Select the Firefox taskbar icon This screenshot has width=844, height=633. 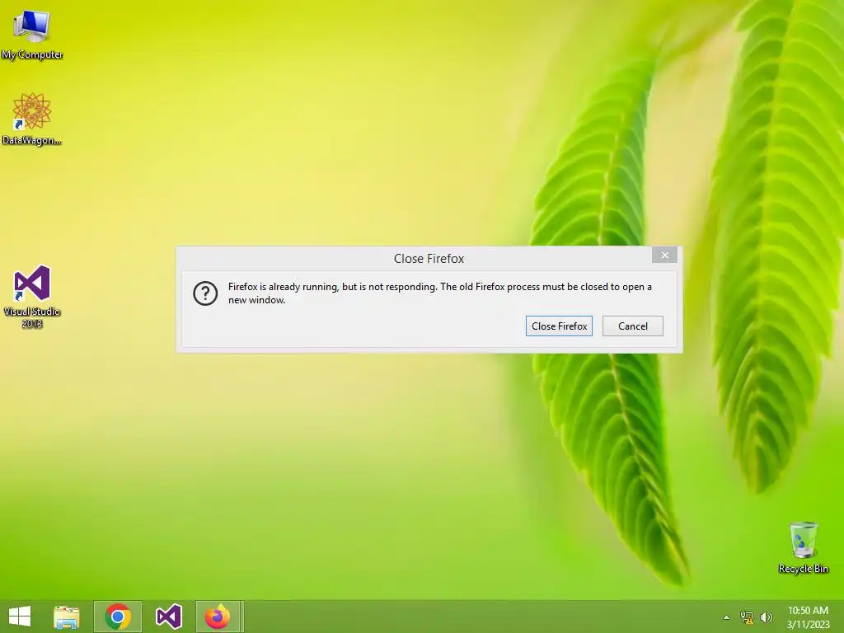tap(218, 617)
